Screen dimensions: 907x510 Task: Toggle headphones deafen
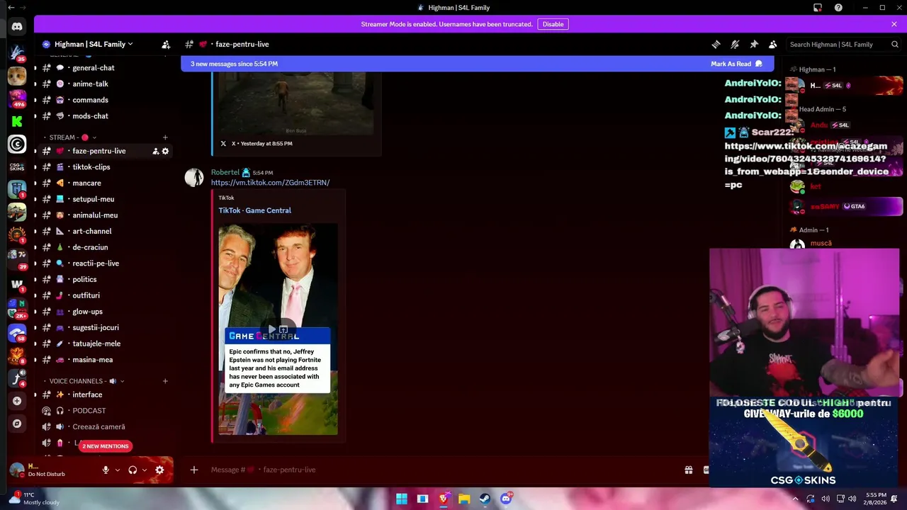(133, 470)
